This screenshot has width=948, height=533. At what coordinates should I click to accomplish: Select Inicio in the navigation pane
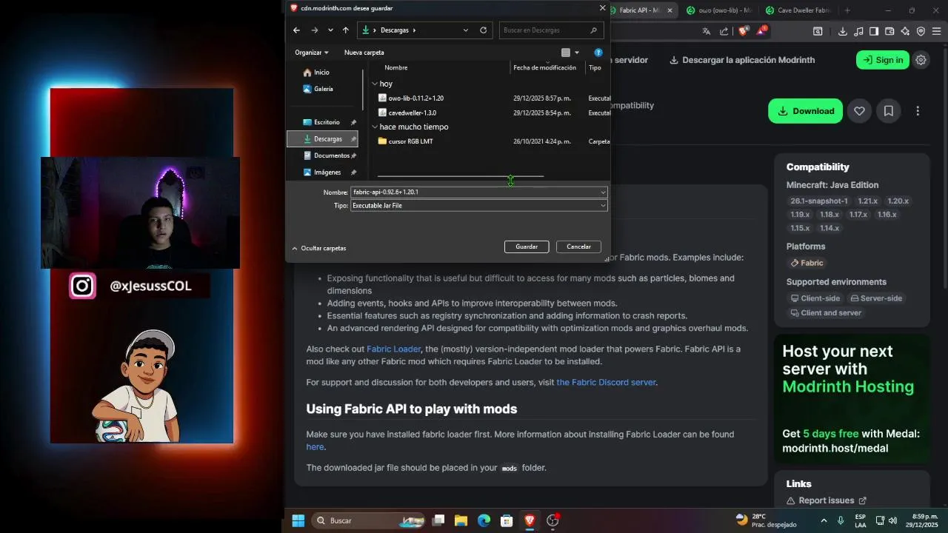pos(323,73)
